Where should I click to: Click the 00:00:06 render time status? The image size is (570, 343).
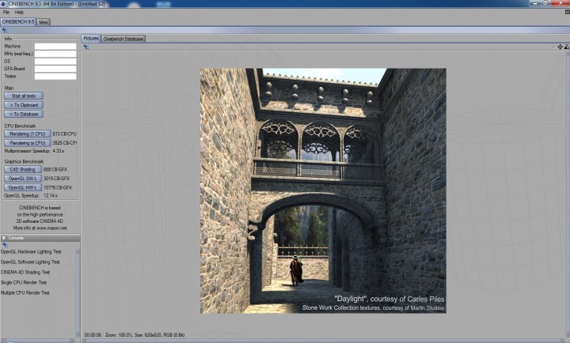[93, 334]
